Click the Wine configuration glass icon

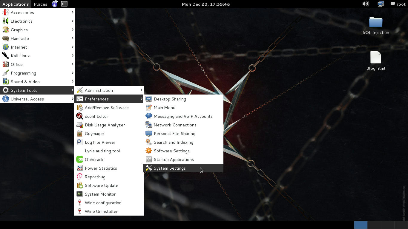[80, 203]
